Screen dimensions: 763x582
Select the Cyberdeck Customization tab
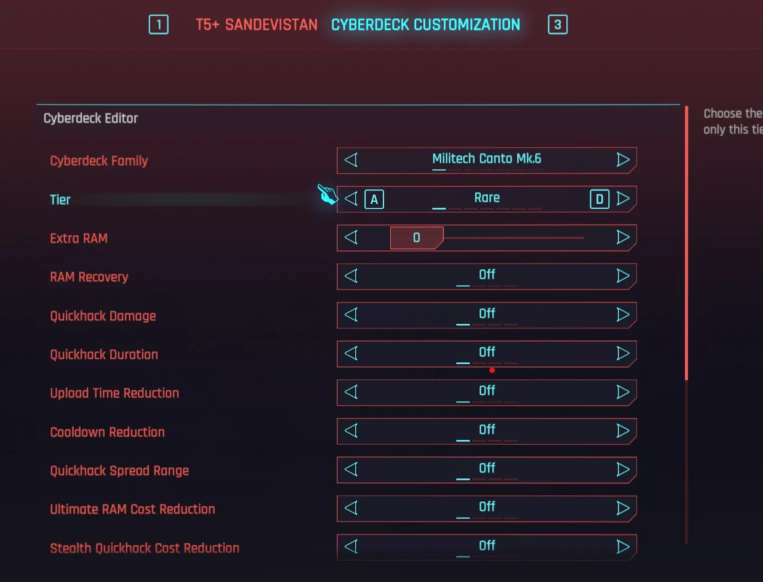pyautogui.click(x=426, y=24)
